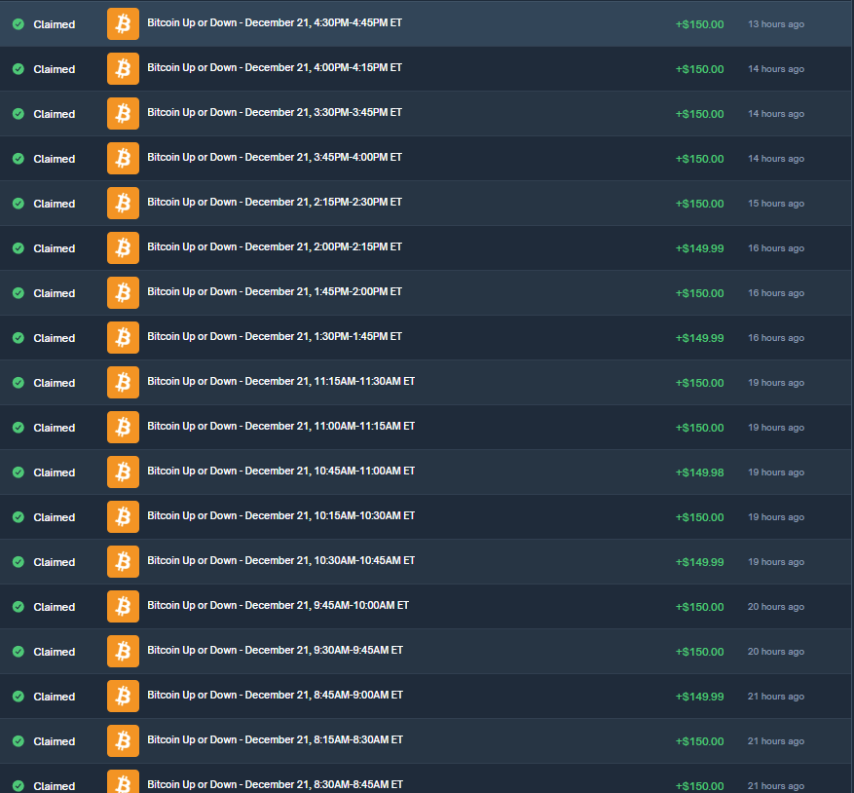Open Bitcoin Up or Down 1:30PM-1:45PM ET market
Screen dimensions: 854x793
(x=275, y=336)
